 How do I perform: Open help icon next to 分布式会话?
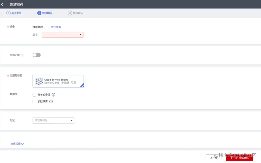click(53, 95)
